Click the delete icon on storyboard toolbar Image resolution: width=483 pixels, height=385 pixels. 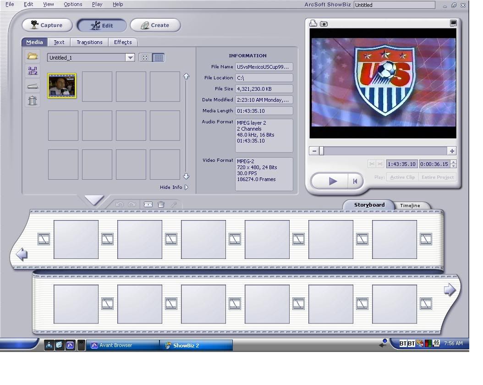[x=161, y=204]
